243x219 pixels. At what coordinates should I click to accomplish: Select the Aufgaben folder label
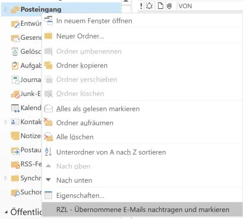[x=31, y=66]
